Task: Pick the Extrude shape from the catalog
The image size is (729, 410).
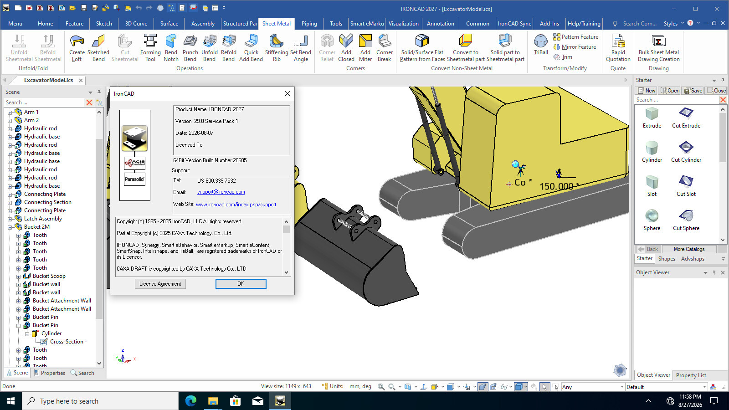Action: point(652,118)
